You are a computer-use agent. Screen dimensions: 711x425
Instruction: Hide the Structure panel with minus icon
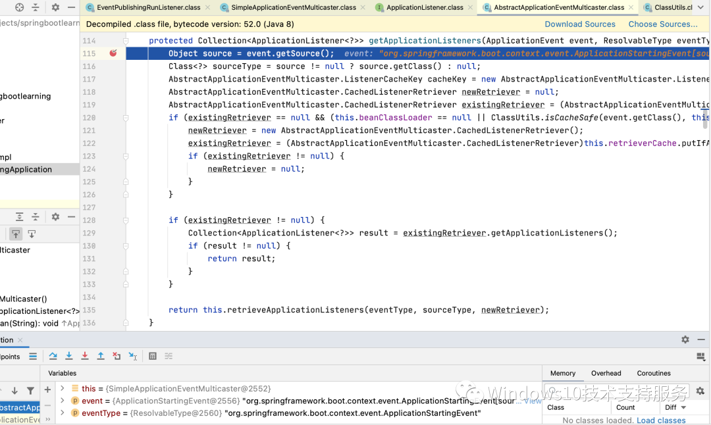pos(71,216)
